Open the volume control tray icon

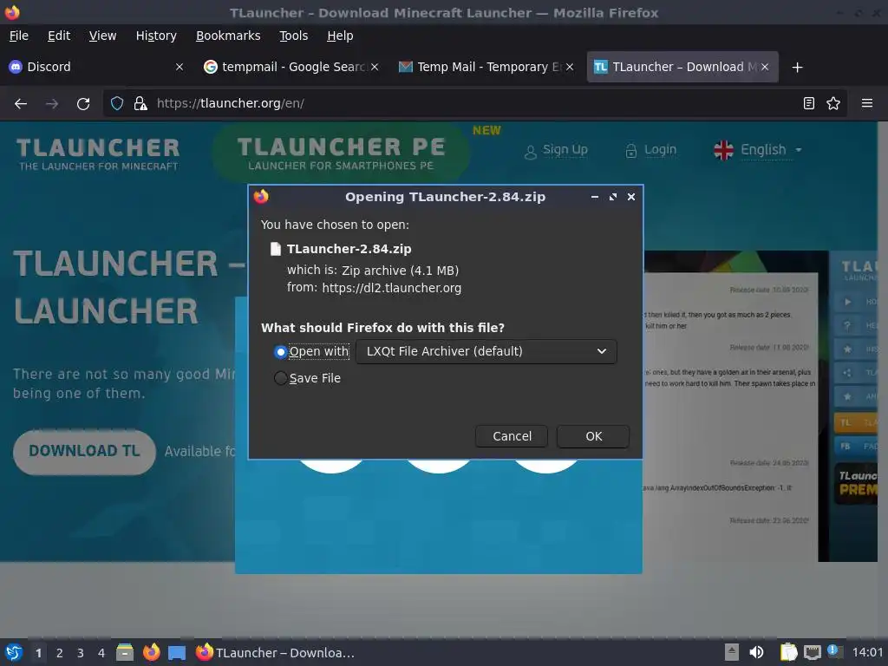pyautogui.click(x=756, y=652)
